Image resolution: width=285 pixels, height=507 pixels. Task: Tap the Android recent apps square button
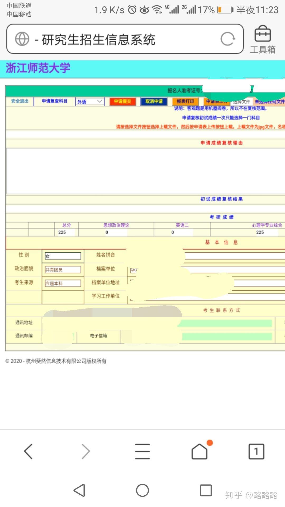tap(206, 490)
